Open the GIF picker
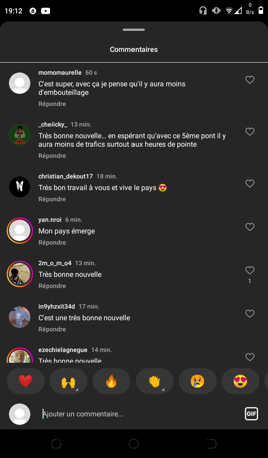268x458 pixels. click(x=251, y=414)
